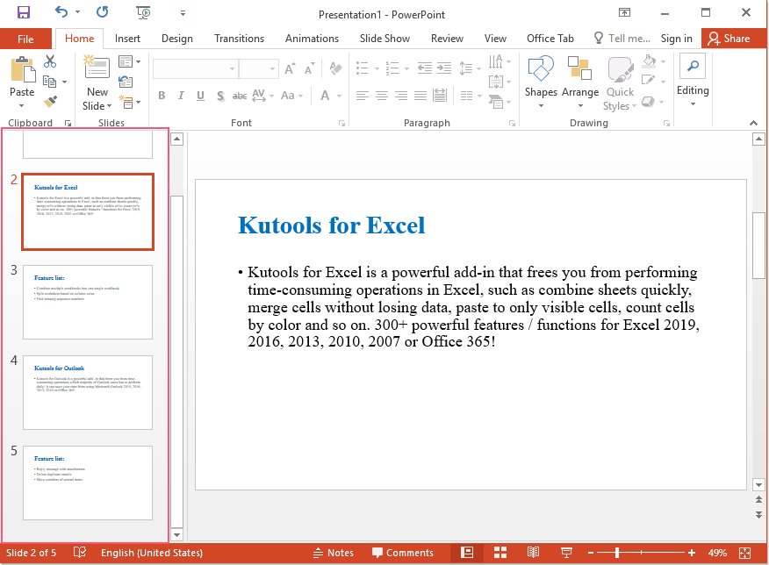Switch to Slide Sorter view
The height and width of the screenshot is (565, 769).
500,553
